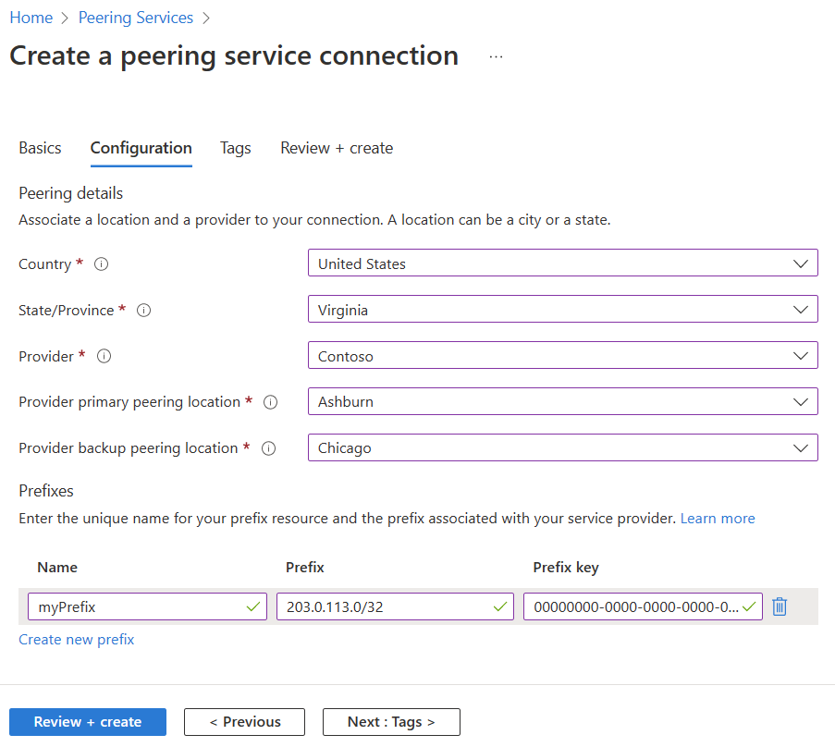
Task: Expand the backup peering location Chicago dropdown
Action: click(x=563, y=447)
